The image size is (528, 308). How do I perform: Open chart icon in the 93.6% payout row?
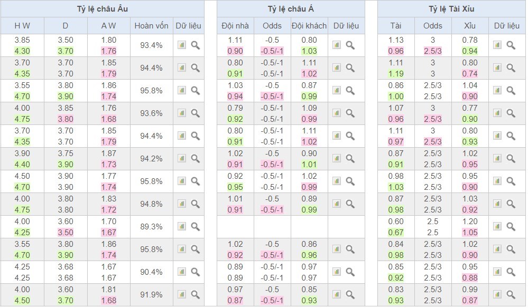(182, 113)
